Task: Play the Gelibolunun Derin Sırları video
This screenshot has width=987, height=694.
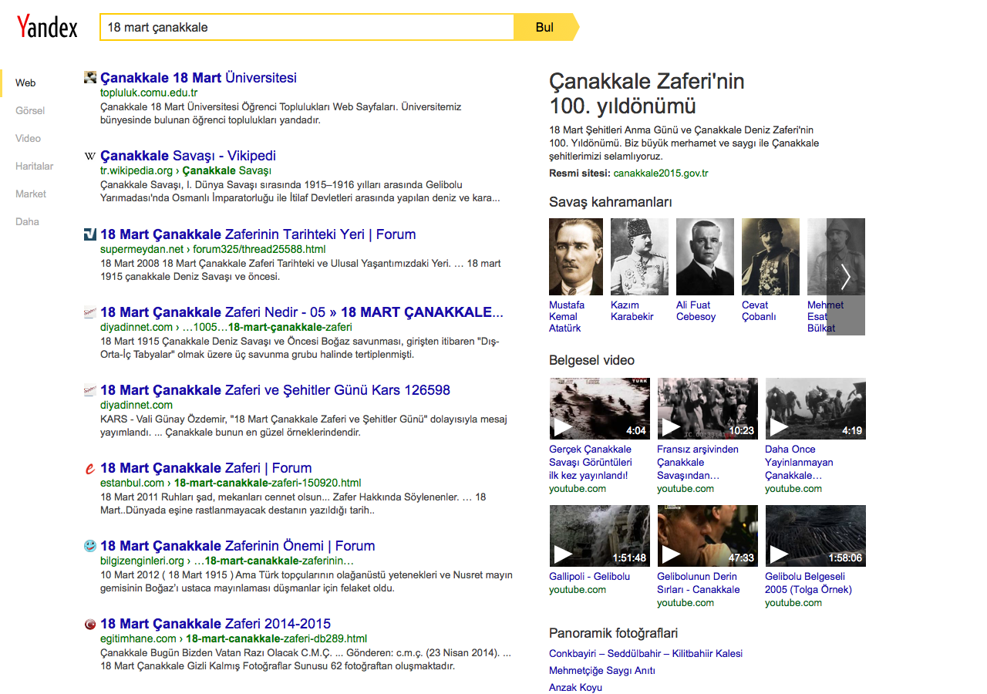Action: tap(707, 536)
